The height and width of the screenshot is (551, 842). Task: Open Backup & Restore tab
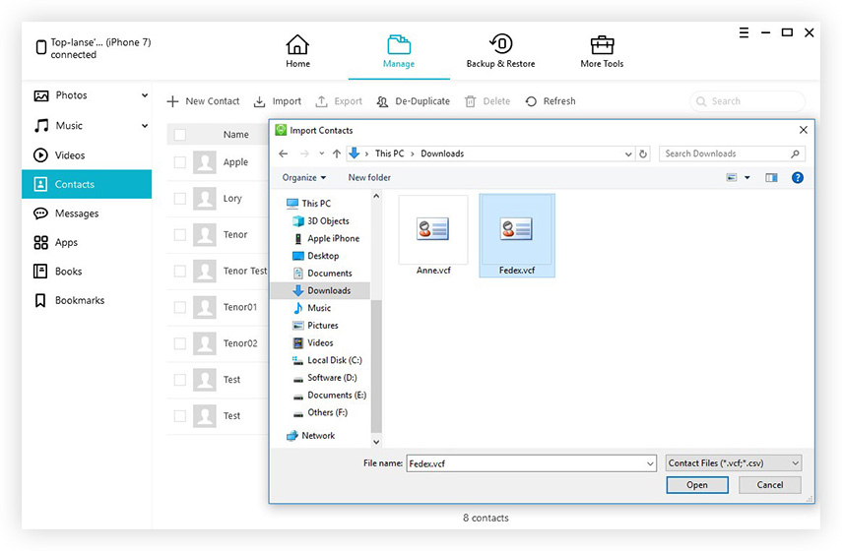[x=500, y=51]
